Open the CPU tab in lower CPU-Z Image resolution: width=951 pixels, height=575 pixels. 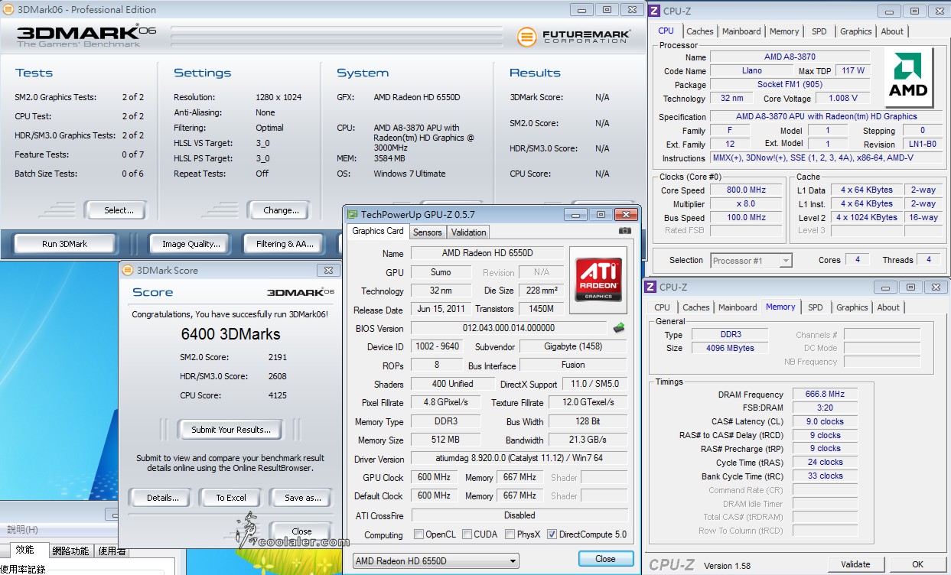click(x=663, y=307)
